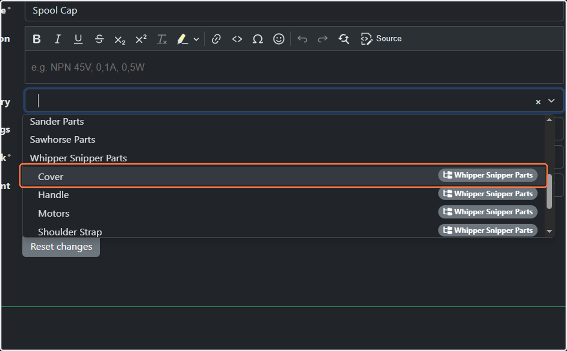Image resolution: width=567 pixels, height=351 pixels.
Task: Choose the Shoulder Strap subcategory option
Action: pos(283,231)
